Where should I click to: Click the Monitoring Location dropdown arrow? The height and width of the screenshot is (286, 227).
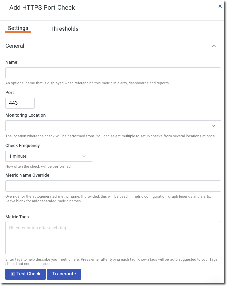click(213, 126)
